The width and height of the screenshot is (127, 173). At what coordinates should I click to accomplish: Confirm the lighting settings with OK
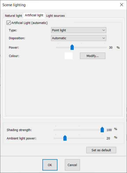coord(50,165)
